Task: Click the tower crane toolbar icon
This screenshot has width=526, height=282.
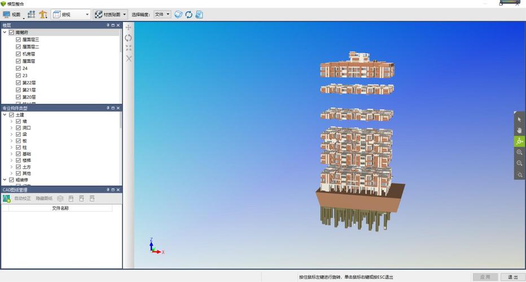Action: [x=43, y=15]
